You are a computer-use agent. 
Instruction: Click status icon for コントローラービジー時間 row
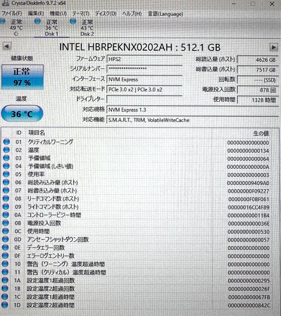[x=6, y=215]
